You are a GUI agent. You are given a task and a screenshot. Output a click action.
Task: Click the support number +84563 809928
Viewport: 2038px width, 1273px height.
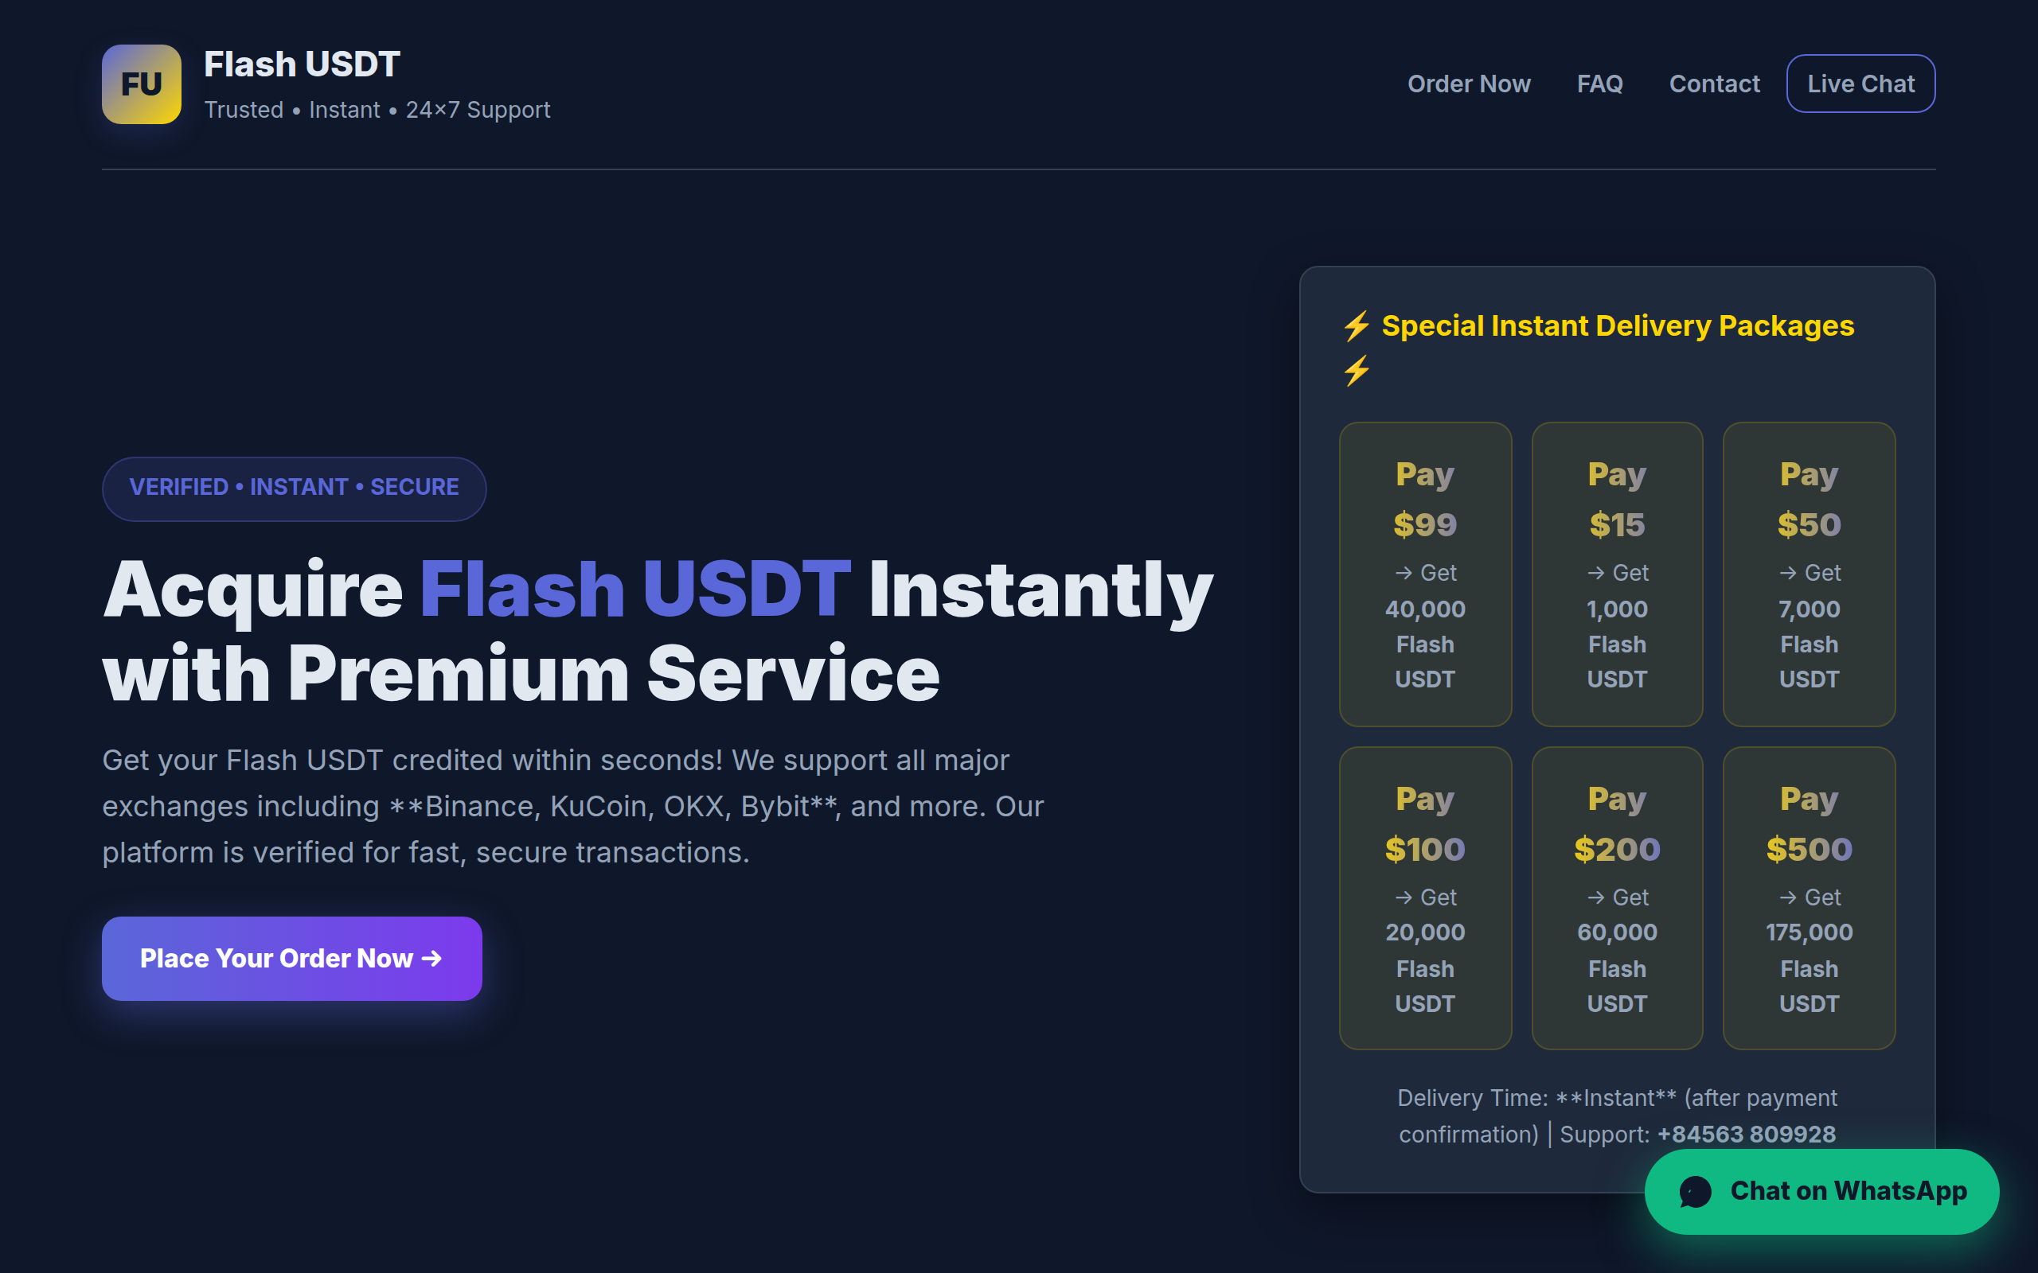[1746, 1134]
